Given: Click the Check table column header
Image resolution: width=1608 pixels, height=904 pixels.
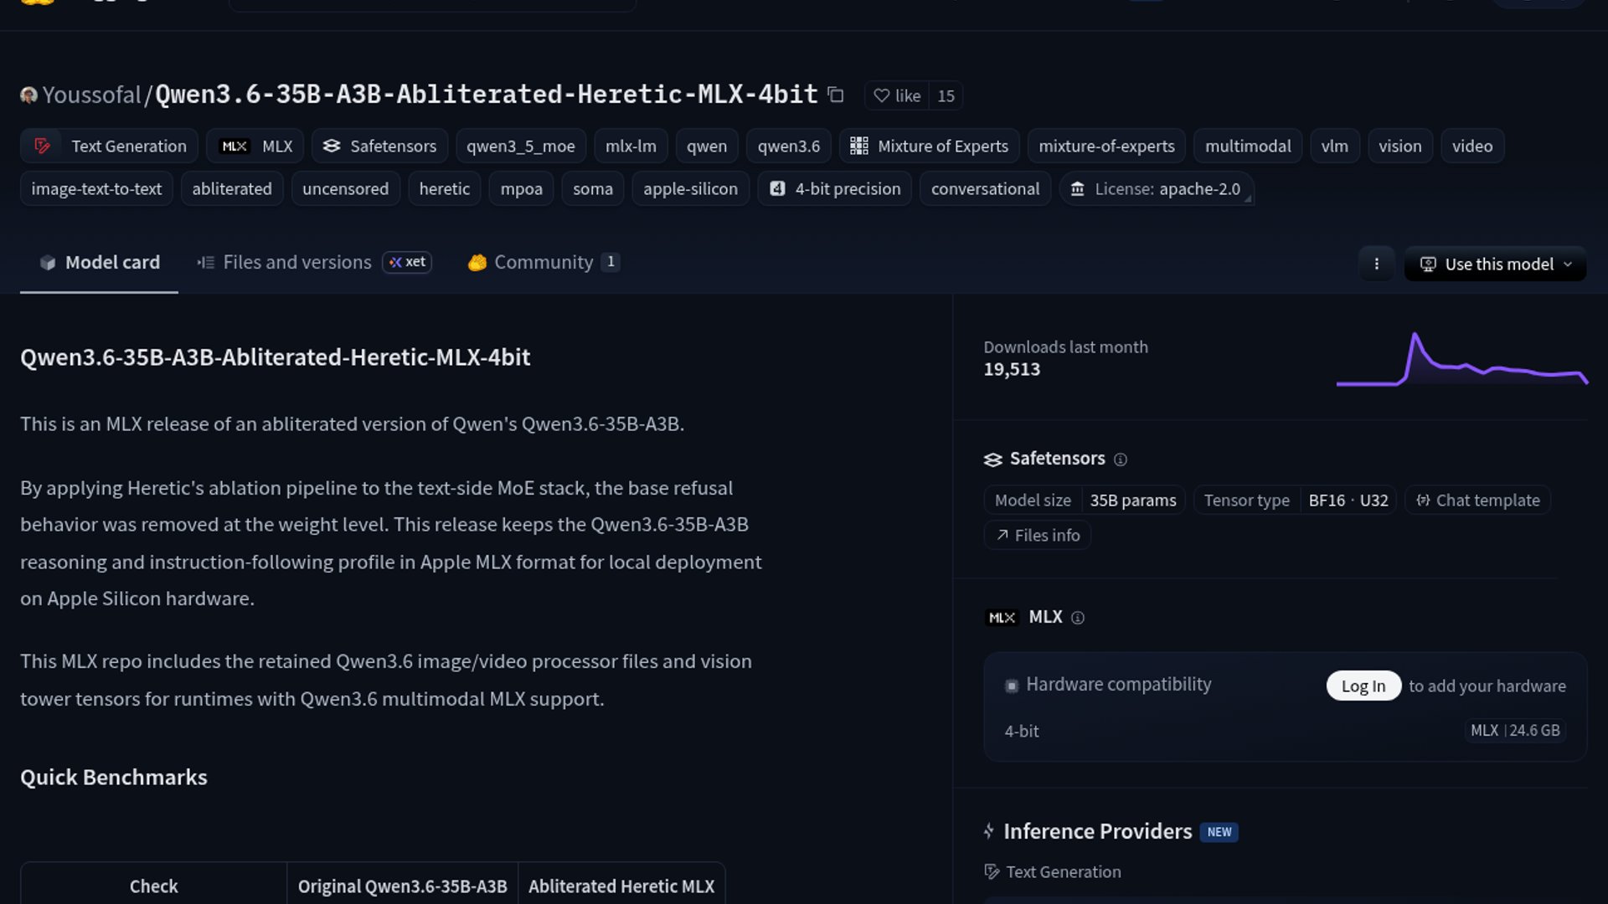Looking at the screenshot, I should click(154, 886).
